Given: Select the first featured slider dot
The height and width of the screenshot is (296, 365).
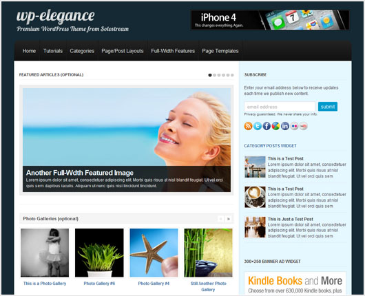Looking at the screenshot, I should (210, 75).
